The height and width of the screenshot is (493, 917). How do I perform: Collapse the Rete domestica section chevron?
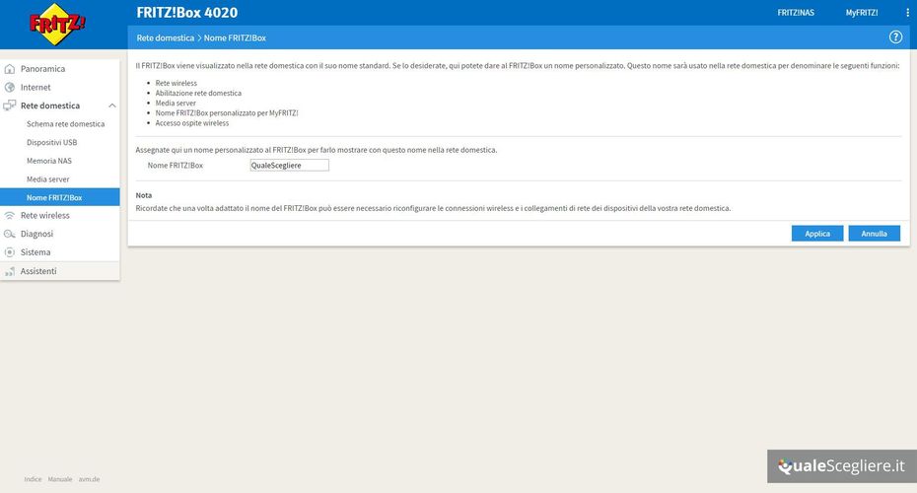tap(111, 106)
